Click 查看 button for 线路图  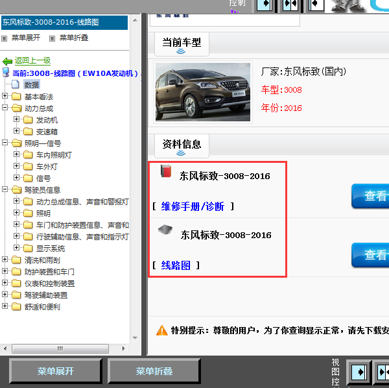pos(370,255)
